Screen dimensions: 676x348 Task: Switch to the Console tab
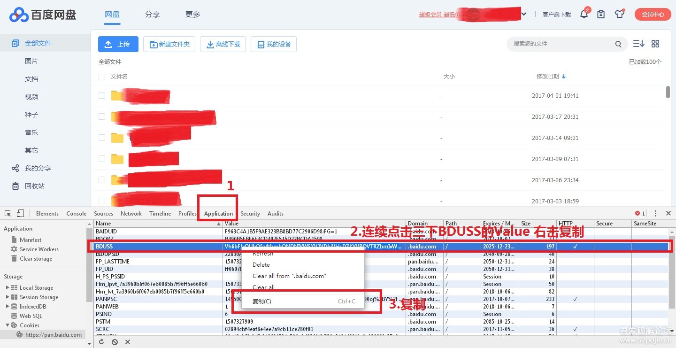[77, 213]
